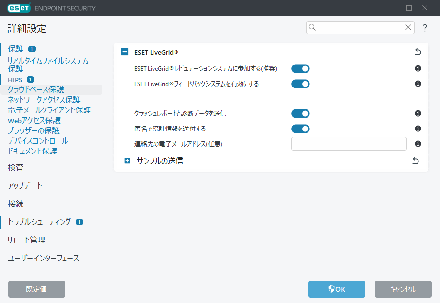Viewport: 440px width, 303px height.
Task: Open the info icon for レピュテーションシステム setting
Action: (418, 69)
